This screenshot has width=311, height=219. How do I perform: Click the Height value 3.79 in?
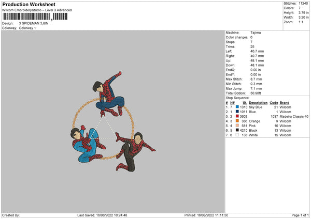[x=304, y=12]
